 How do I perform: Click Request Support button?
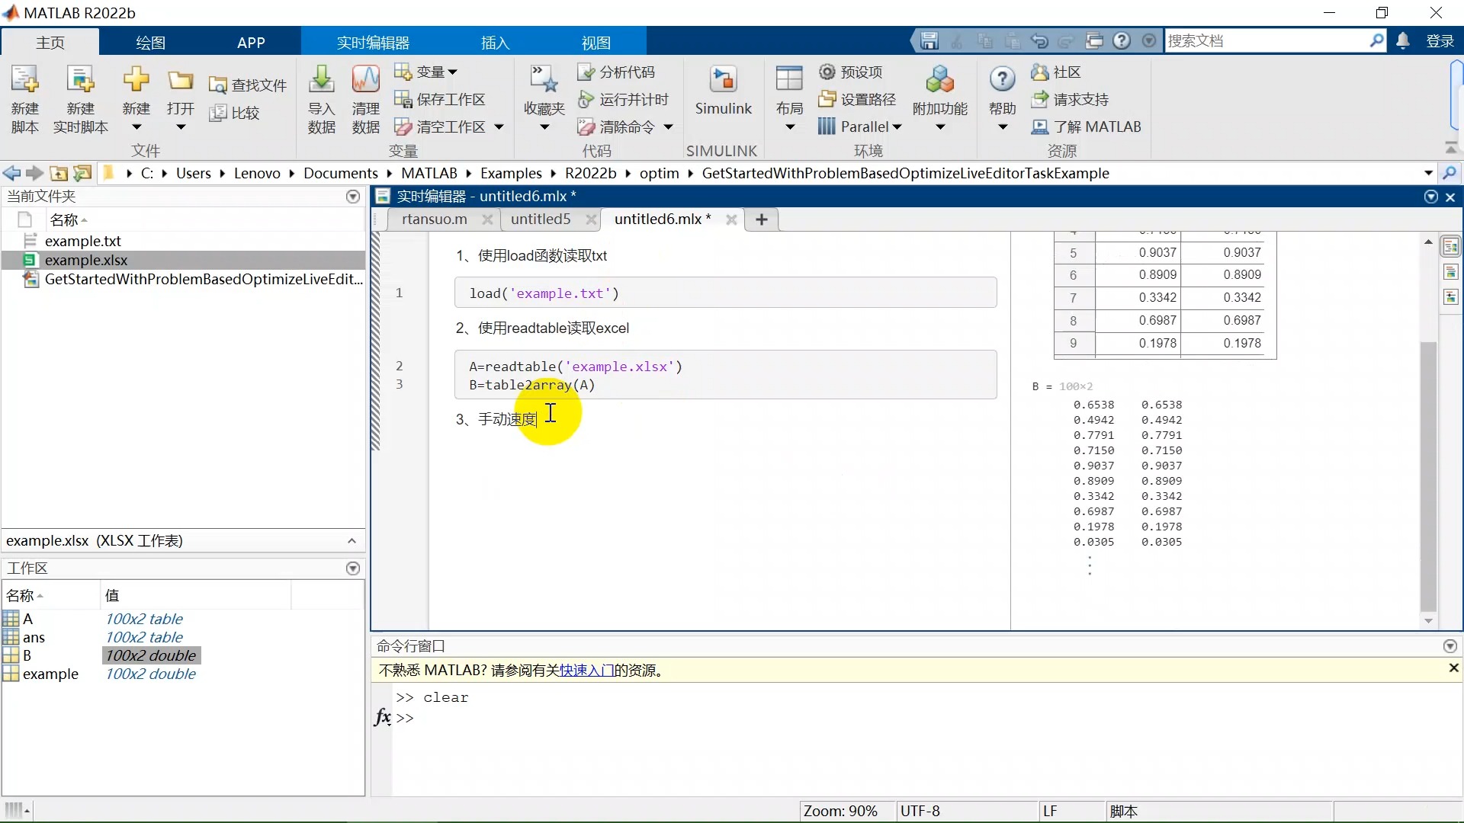[1070, 99]
